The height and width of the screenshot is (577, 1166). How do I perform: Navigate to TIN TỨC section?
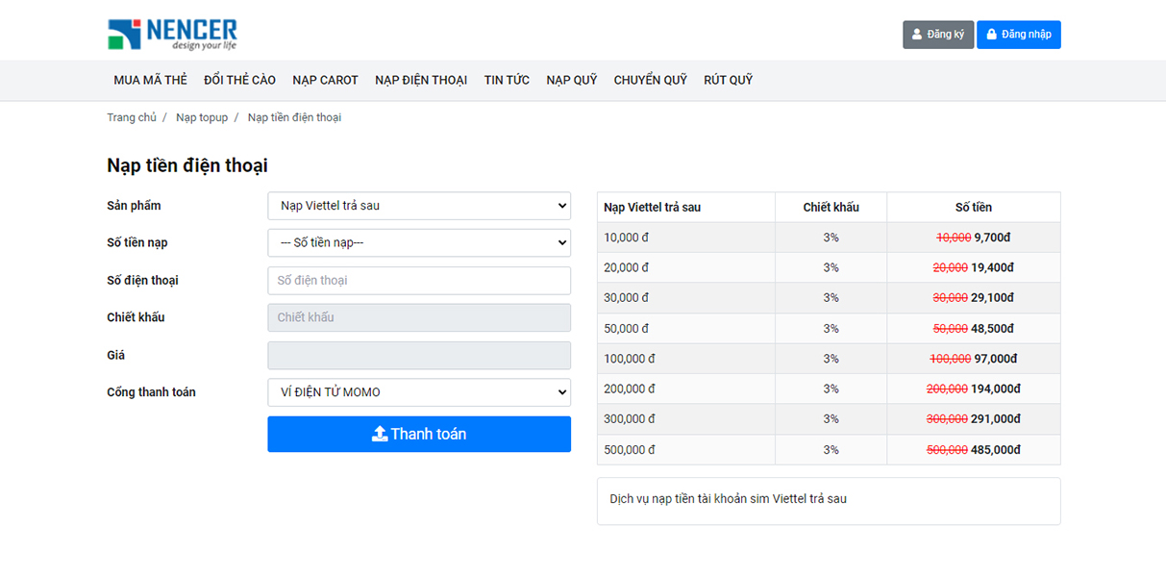point(507,81)
